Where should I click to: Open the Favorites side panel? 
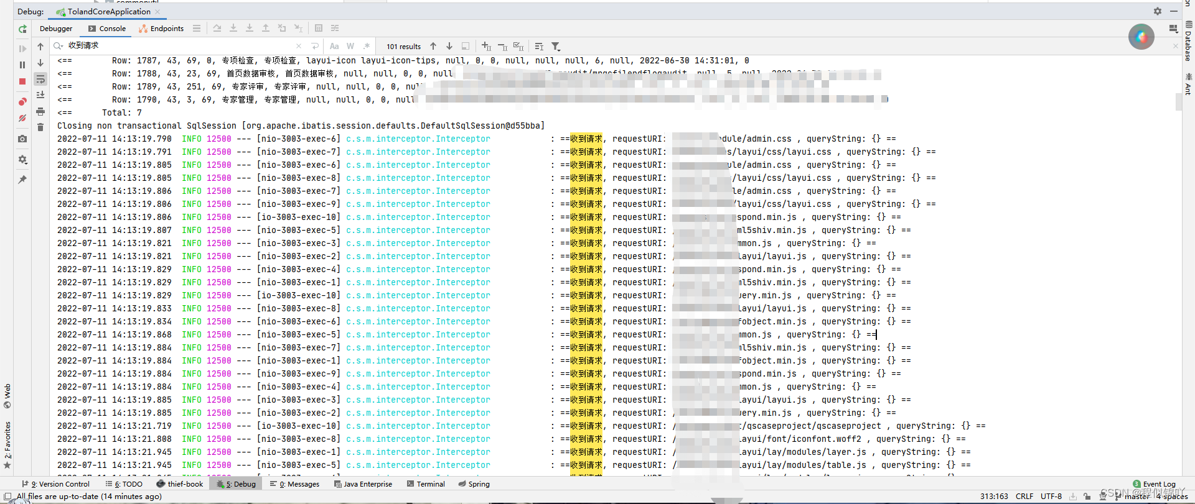click(x=7, y=445)
